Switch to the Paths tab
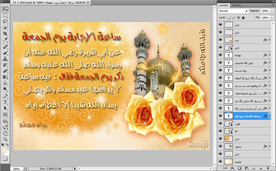Image resolution: width=276 pixels, height=171 pixels. tap(237, 5)
